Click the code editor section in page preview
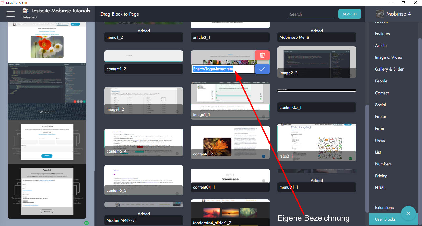 click(47, 83)
